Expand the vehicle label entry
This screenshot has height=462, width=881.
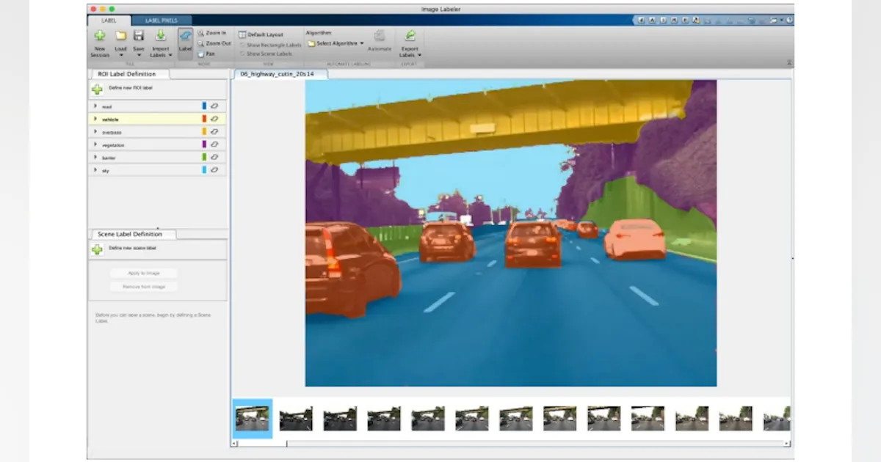(95, 119)
